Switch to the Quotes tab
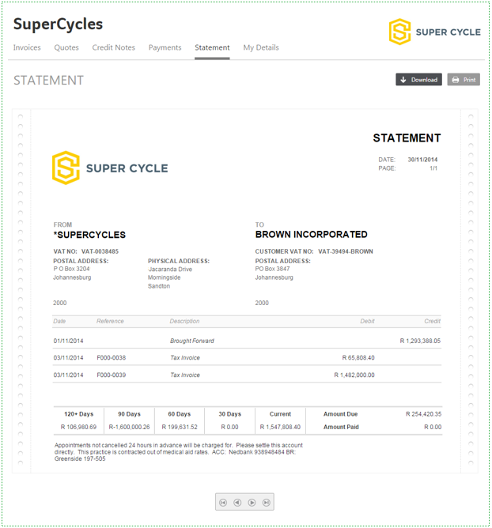The width and height of the screenshot is (492, 528). click(66, 47)
